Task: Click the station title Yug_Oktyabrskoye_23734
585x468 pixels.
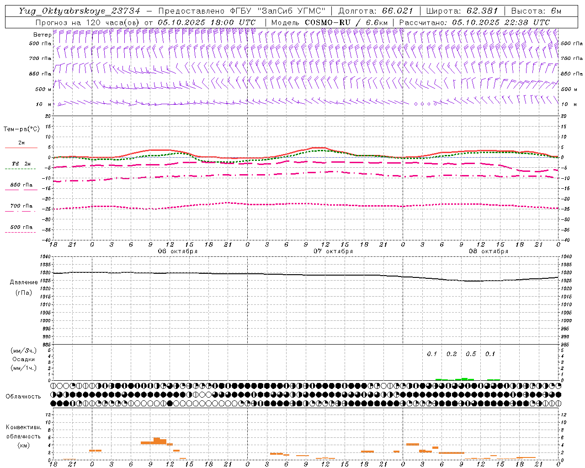Action: tap(80, 11)
